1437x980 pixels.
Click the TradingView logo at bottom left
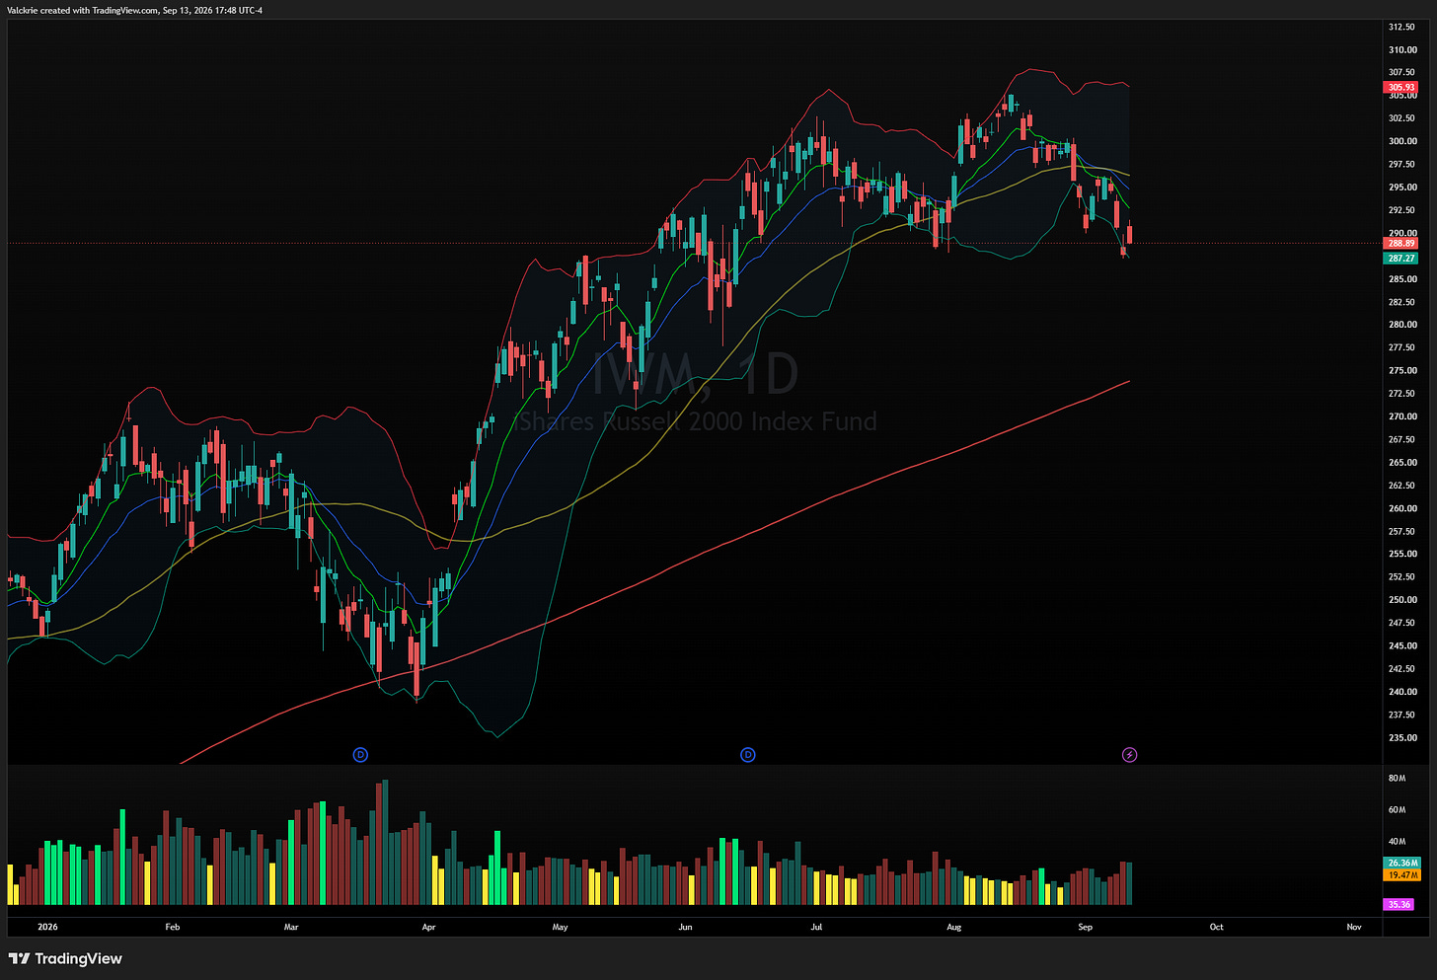65,958
